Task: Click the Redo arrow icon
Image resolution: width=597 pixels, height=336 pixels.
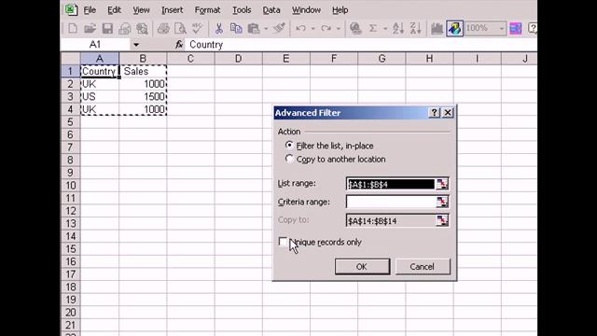Action: (x=326, y=29)
